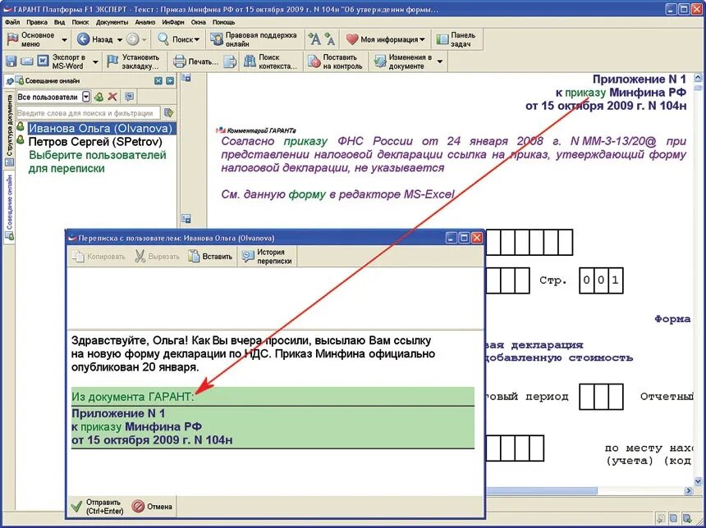Click the Основное меню flag icon

12,39
